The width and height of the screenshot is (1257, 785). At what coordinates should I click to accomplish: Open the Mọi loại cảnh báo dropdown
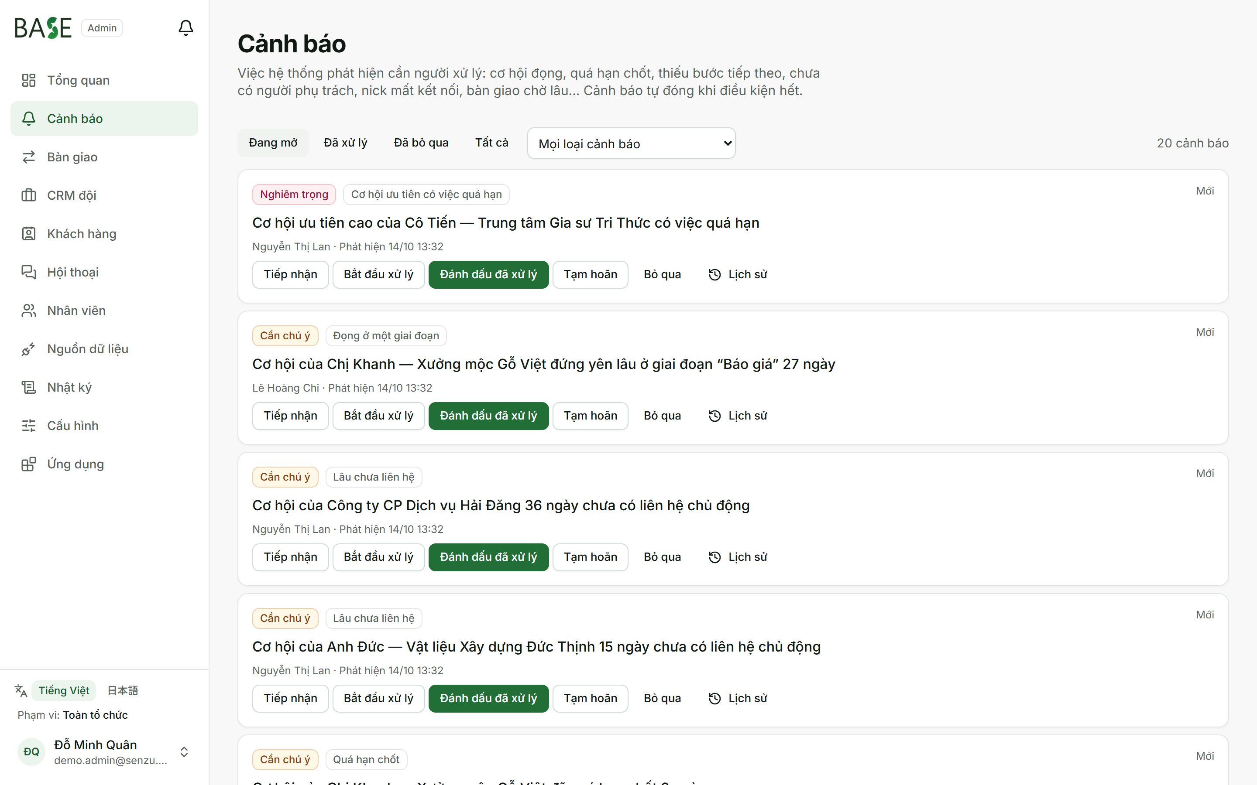(x=631, y=143)
